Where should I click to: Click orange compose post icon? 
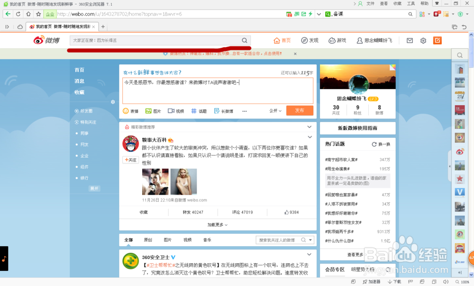coord(437,40)
